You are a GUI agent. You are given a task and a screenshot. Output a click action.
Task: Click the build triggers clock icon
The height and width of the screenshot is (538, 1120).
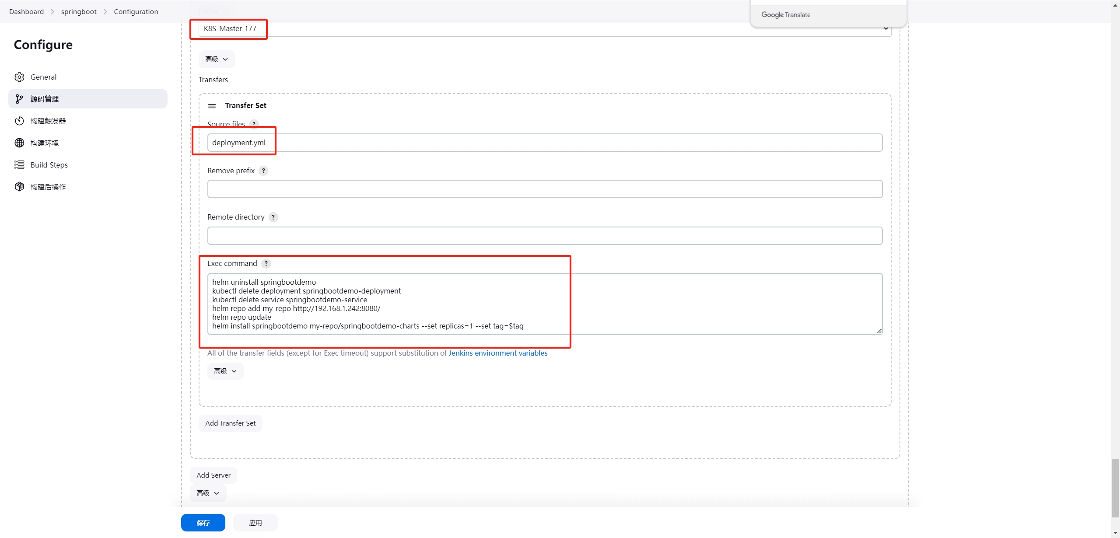[19, 121]
